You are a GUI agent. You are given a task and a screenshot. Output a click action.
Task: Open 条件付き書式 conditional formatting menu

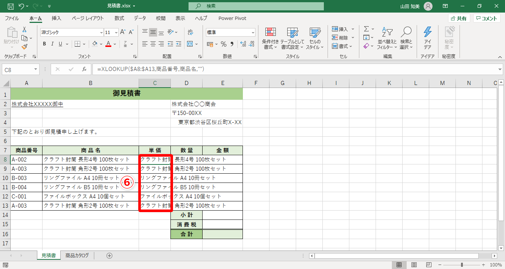click(x=270, y=38)
